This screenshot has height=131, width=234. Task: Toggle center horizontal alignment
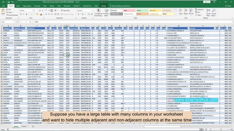49,14
